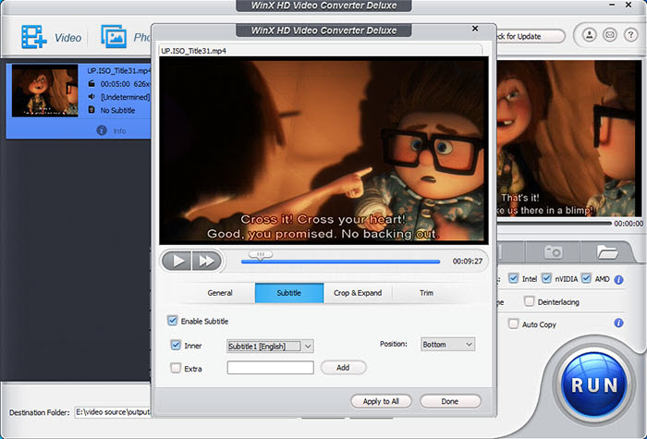Open the Subtitle1 [English] dropdown

click(270, 347)
